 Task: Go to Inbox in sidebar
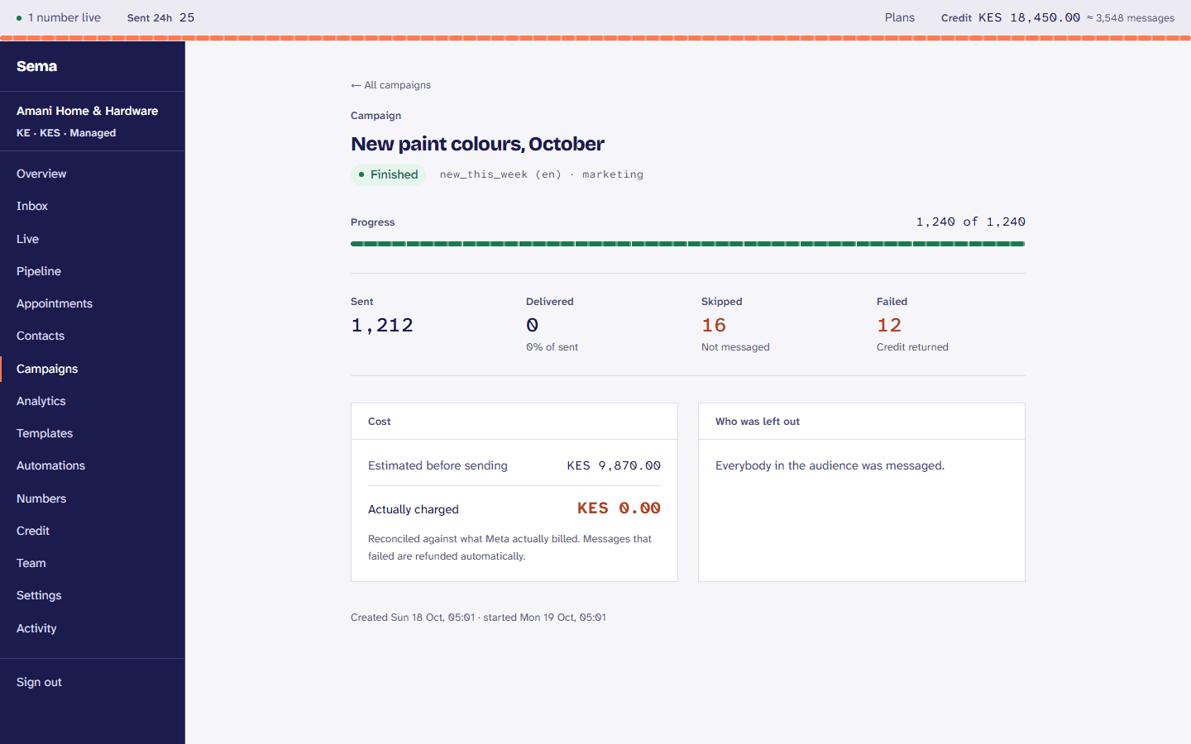tap(32, 206)
